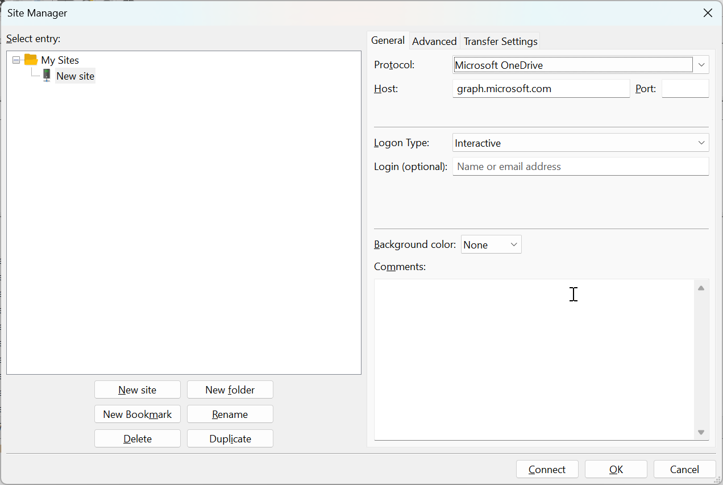Image resolution: width=723 pixels, height=485 pixels.
Task: Click inside the Comments text area
Action: (534, 359)
